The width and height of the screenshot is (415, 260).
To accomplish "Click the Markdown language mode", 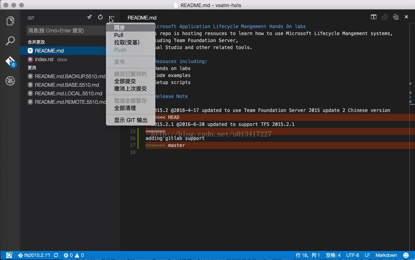I will coord(386,255).
